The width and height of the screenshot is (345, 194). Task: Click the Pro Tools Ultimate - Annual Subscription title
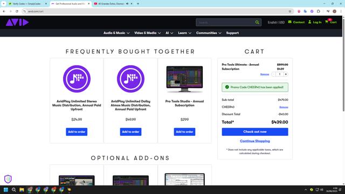(x=240, y=67)
